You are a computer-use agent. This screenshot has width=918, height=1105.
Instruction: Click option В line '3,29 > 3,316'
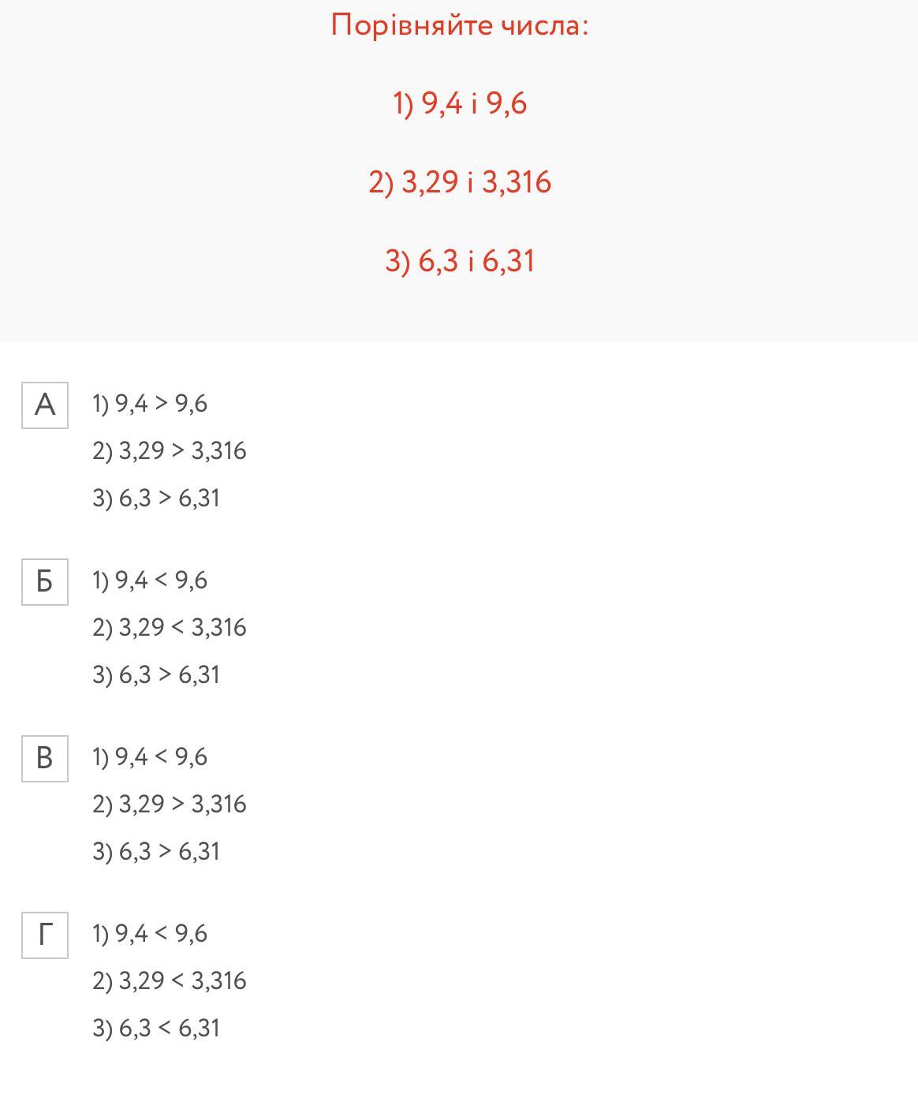(170, 804)
